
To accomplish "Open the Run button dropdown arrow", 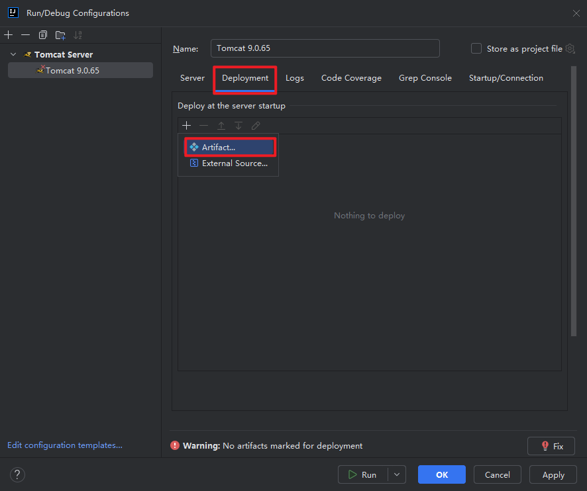I will coord(397,475).
